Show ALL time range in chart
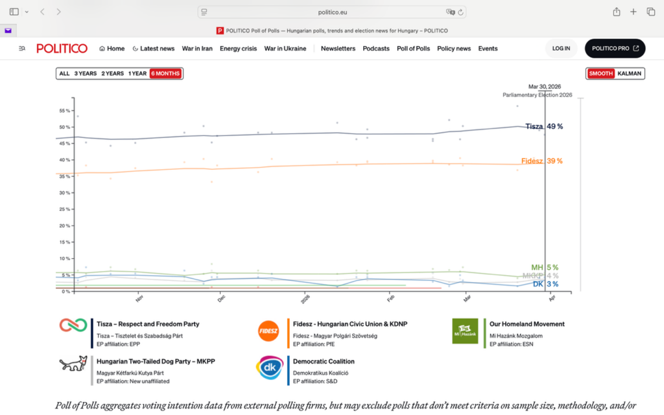Screen dimensions: 664x415 64,73
